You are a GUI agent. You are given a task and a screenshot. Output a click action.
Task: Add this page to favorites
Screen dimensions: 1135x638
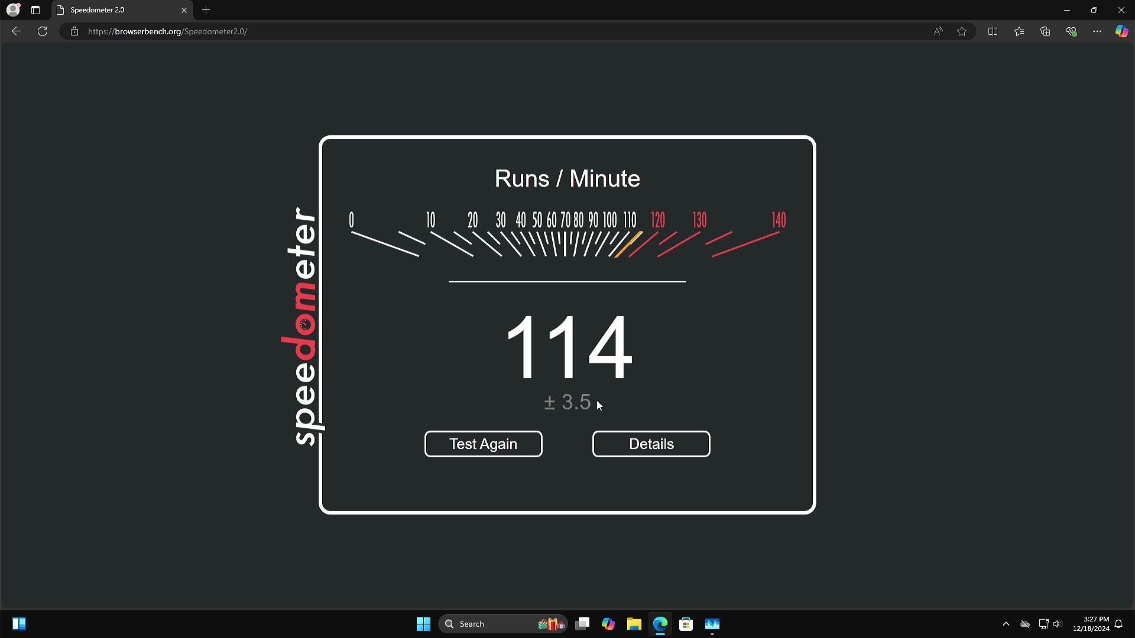click(962, 31)
